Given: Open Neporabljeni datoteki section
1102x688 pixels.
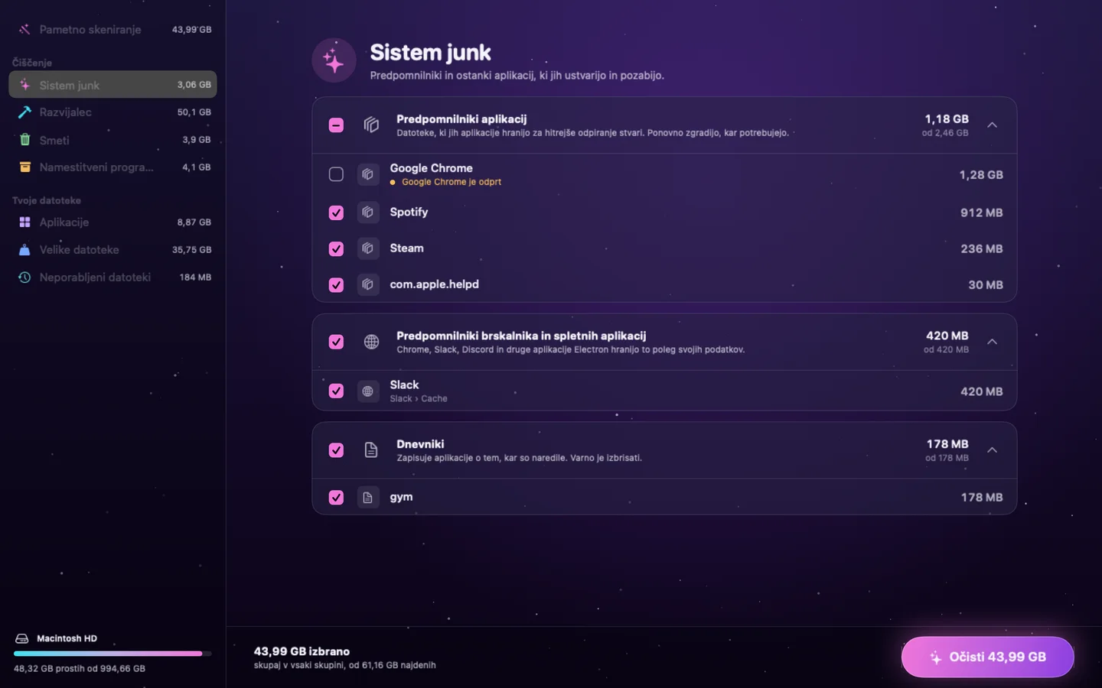Looking at the screenshot, I should click(x=112, y=277).
